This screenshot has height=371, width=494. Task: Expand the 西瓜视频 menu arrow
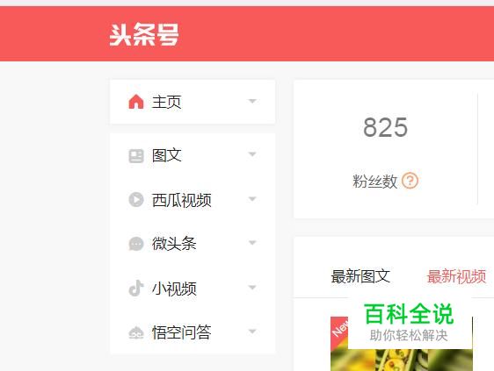point(252,199)
